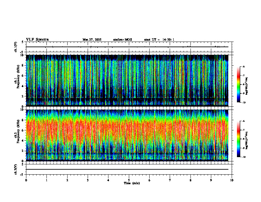Select the "start UT = 14:30:1" text
The width and height of the screenshot is (261, 202).
[x=159, y=40]
